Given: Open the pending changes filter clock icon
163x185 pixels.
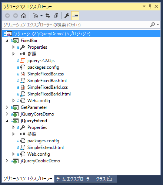Looking at the screenshot, I should point(36,16).
